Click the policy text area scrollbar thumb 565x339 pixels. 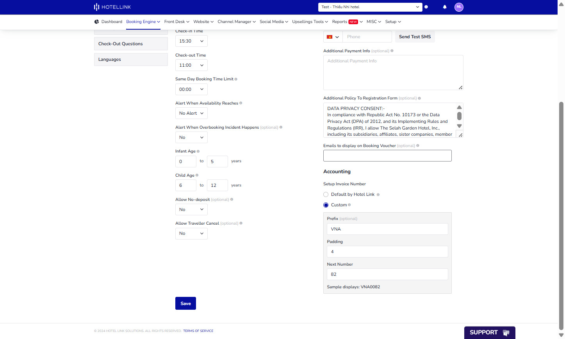pos(459,116)
